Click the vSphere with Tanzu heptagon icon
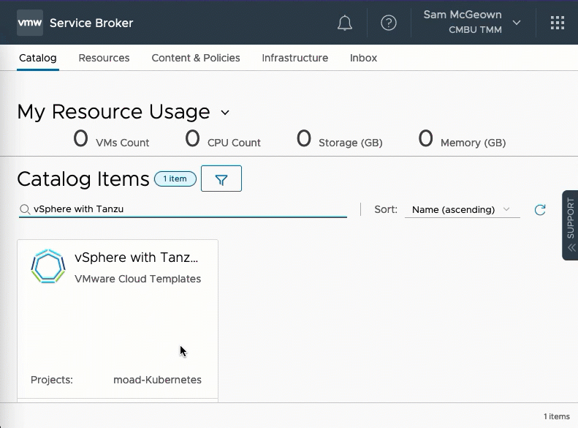This screenshot has width=578, height=428. tap(48, 266)
